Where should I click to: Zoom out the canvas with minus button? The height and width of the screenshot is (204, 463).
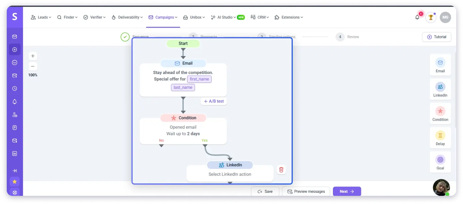coord(33,66)
